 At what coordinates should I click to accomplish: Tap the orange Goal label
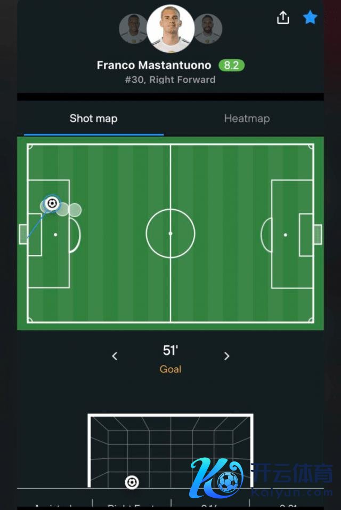point(170,369)
